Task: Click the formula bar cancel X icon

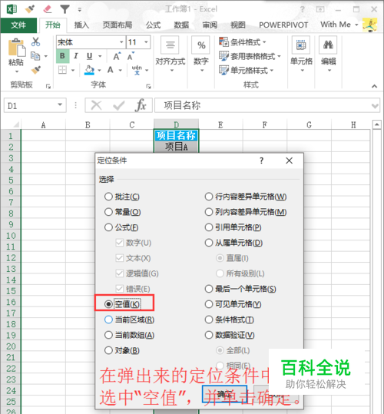Action: point(96,106)
